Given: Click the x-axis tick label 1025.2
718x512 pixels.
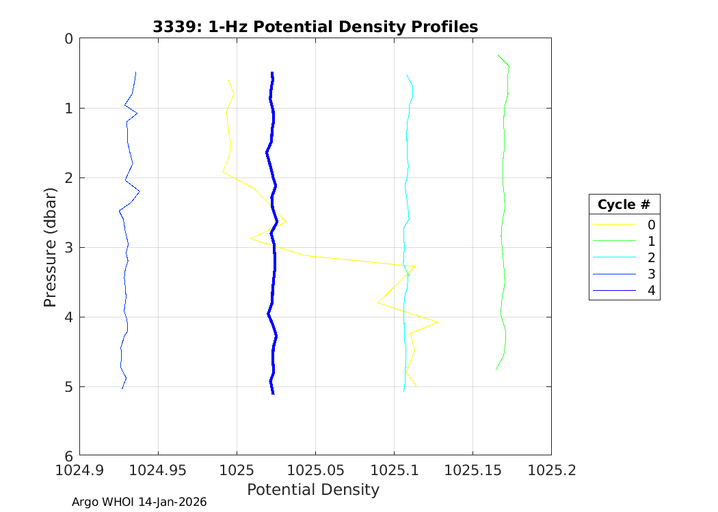Looking at the screenshot, I should click(551, 470).
